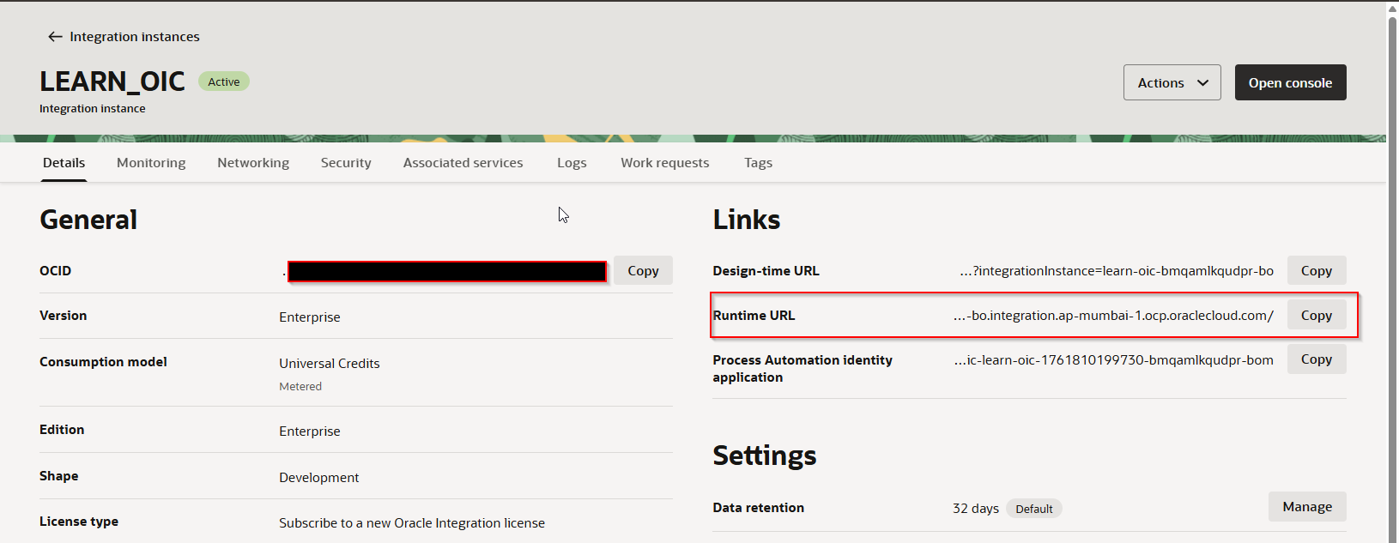Open the Logs tab
1399x543 pixels.
point(572,163)
